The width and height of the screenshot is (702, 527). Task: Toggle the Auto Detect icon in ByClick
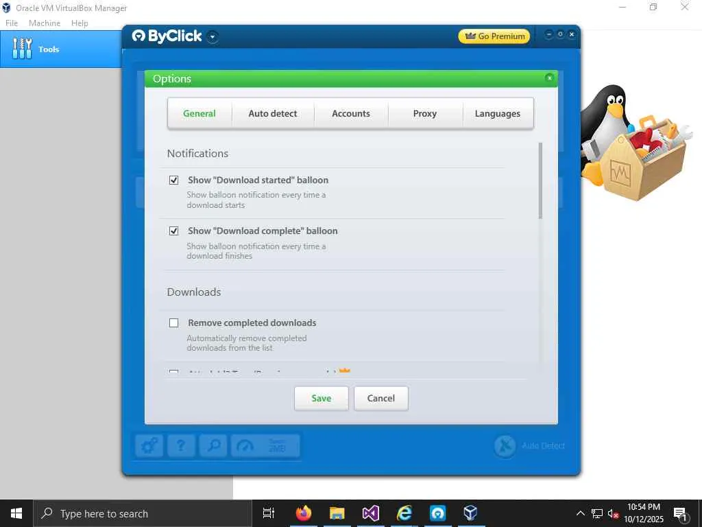pos(505,446)
